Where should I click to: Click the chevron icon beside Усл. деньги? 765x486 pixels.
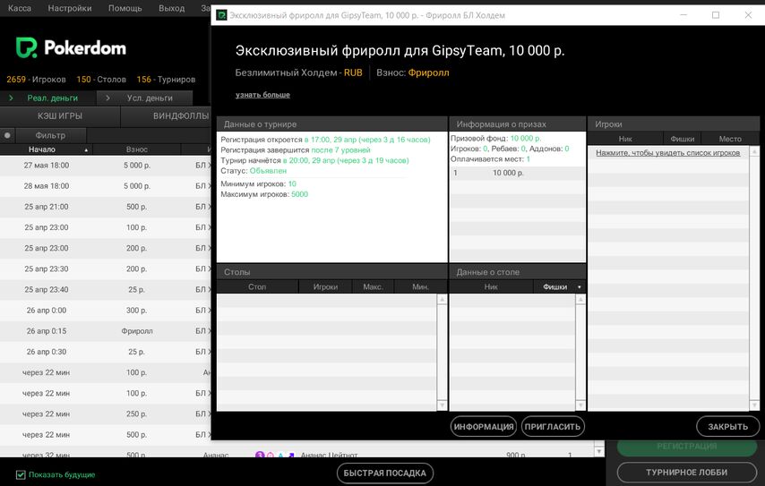[107, 98]
